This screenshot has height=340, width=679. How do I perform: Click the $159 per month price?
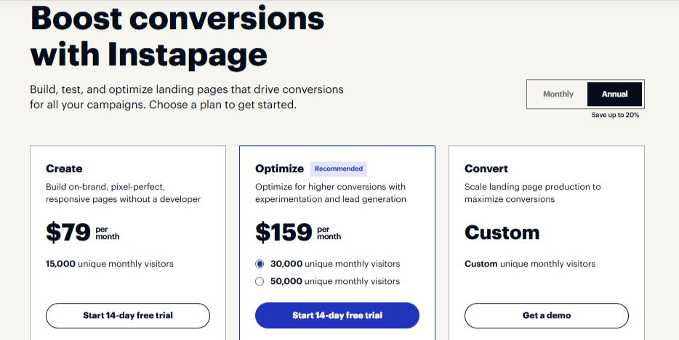298,232
